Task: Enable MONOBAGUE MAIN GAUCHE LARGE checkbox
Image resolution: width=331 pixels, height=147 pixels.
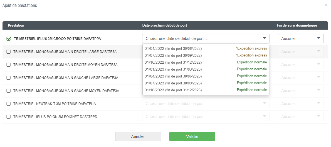Action: [8, 78]
